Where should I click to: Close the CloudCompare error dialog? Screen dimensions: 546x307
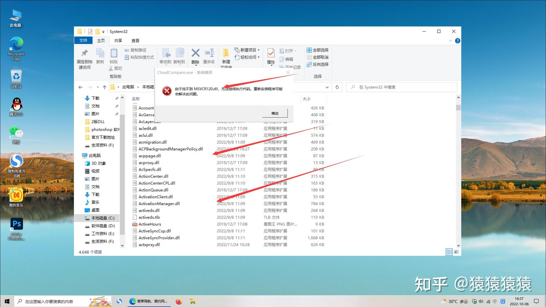(288, 72)
